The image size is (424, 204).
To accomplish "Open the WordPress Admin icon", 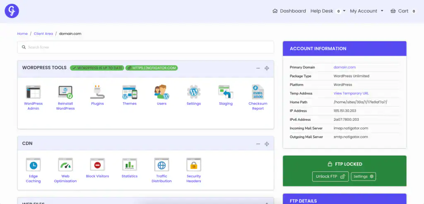I will click(x=33, y=92).
